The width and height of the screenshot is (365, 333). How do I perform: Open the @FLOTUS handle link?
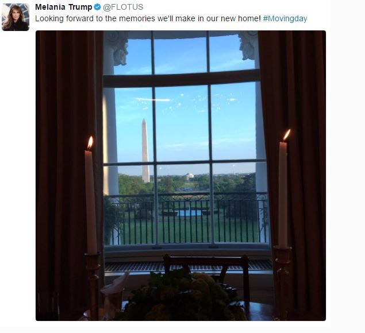tap(123, 7)
